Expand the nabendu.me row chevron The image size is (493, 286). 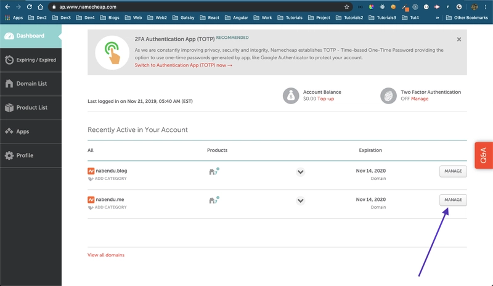pyautogui.click(x=300, y=201)
